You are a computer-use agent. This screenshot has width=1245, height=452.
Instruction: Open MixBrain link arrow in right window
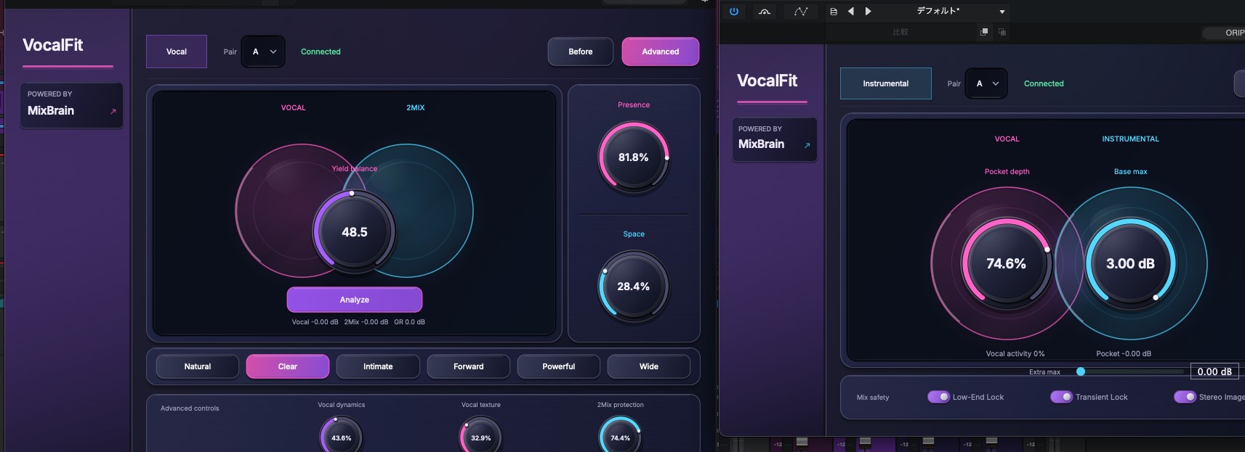click(807, 145)
